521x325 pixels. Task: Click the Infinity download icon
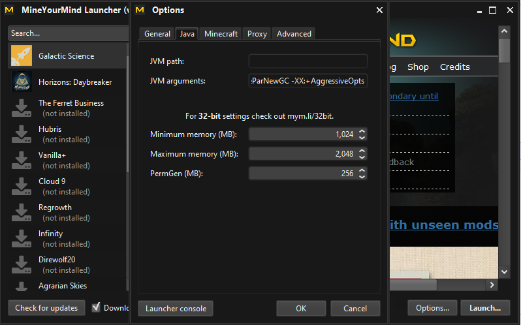22,238
